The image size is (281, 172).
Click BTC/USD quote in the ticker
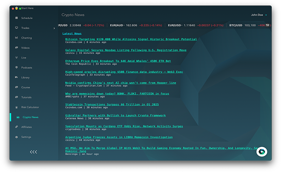(236, 25)
